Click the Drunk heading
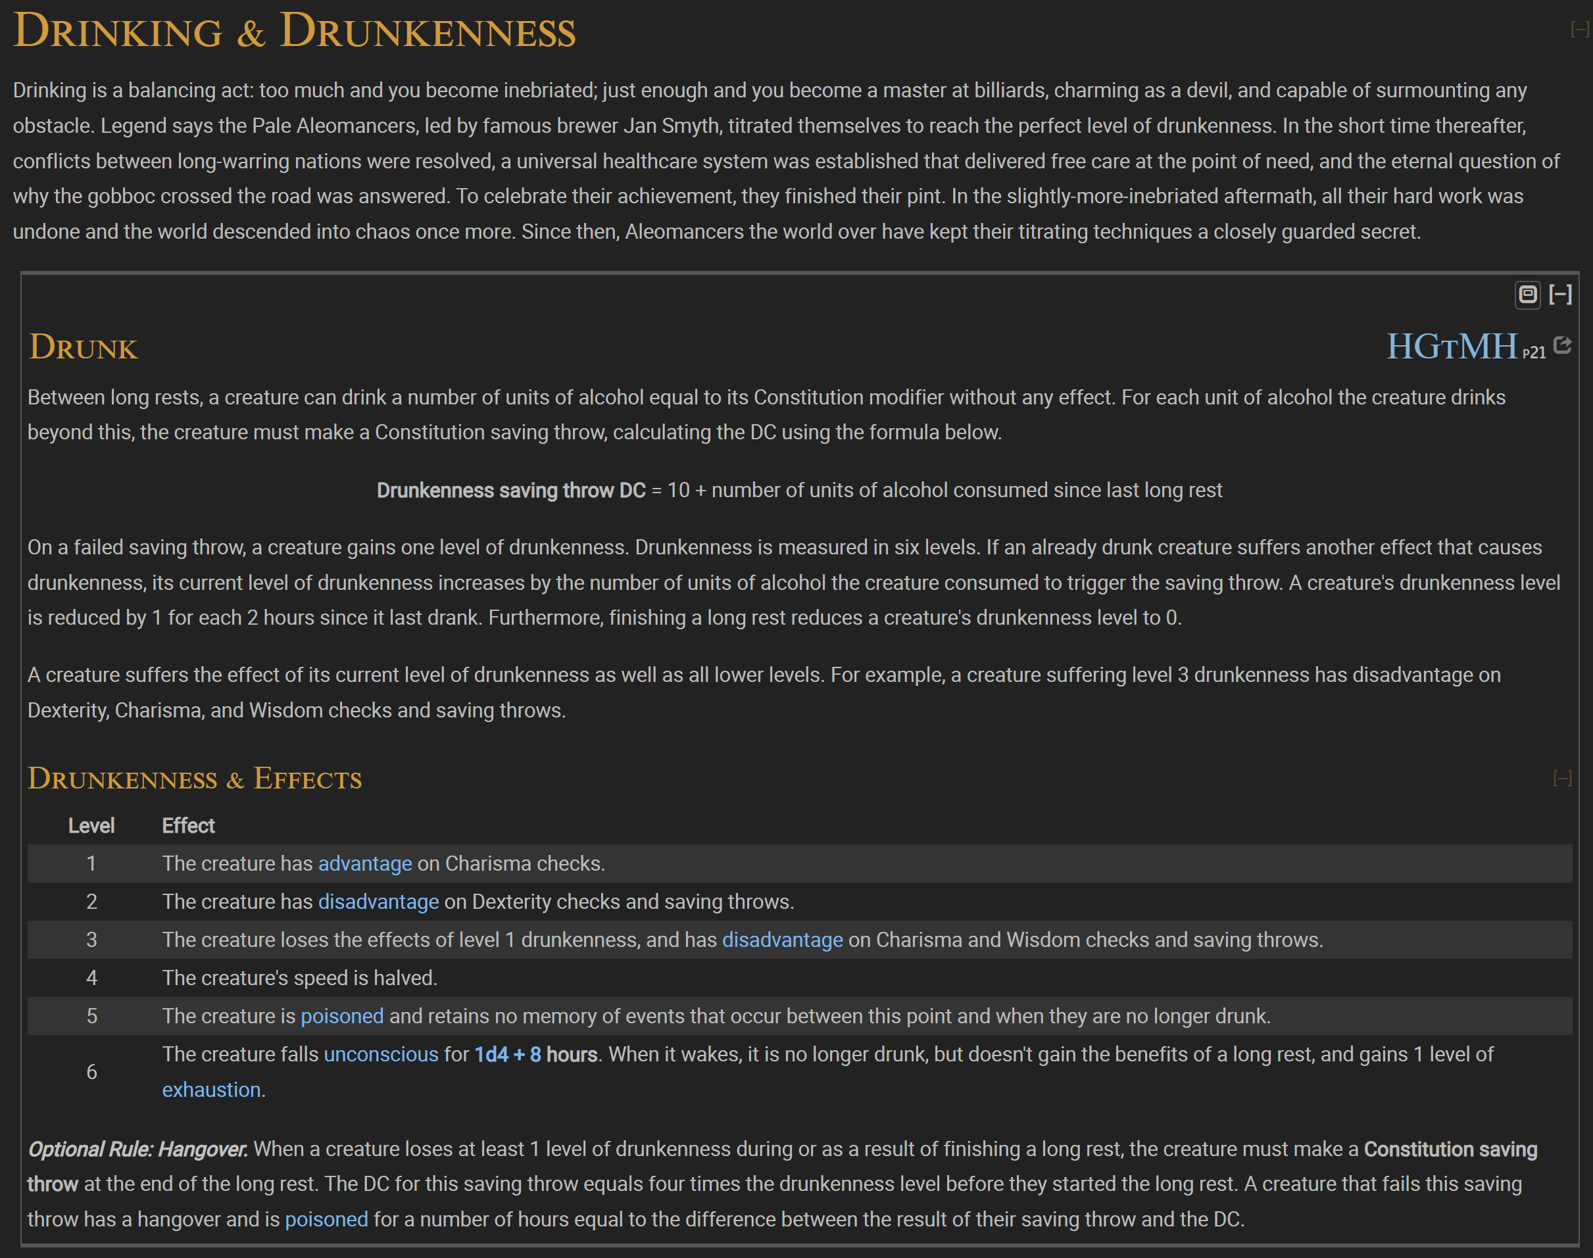The height and width of the screenshot is (1258, 1593). pos(84,347)
